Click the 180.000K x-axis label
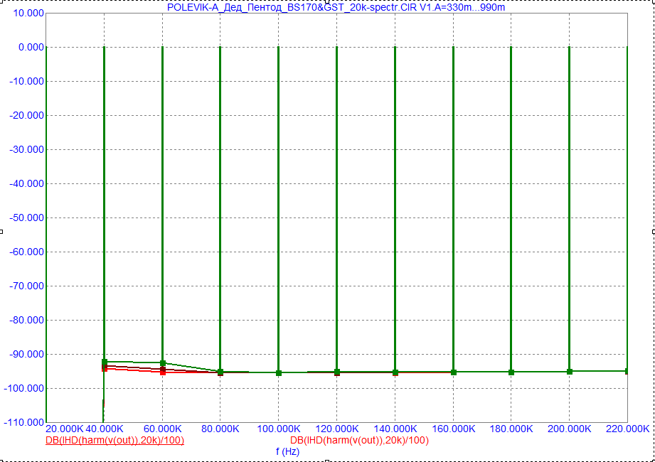655x462 pixels. tap(511, 429)
